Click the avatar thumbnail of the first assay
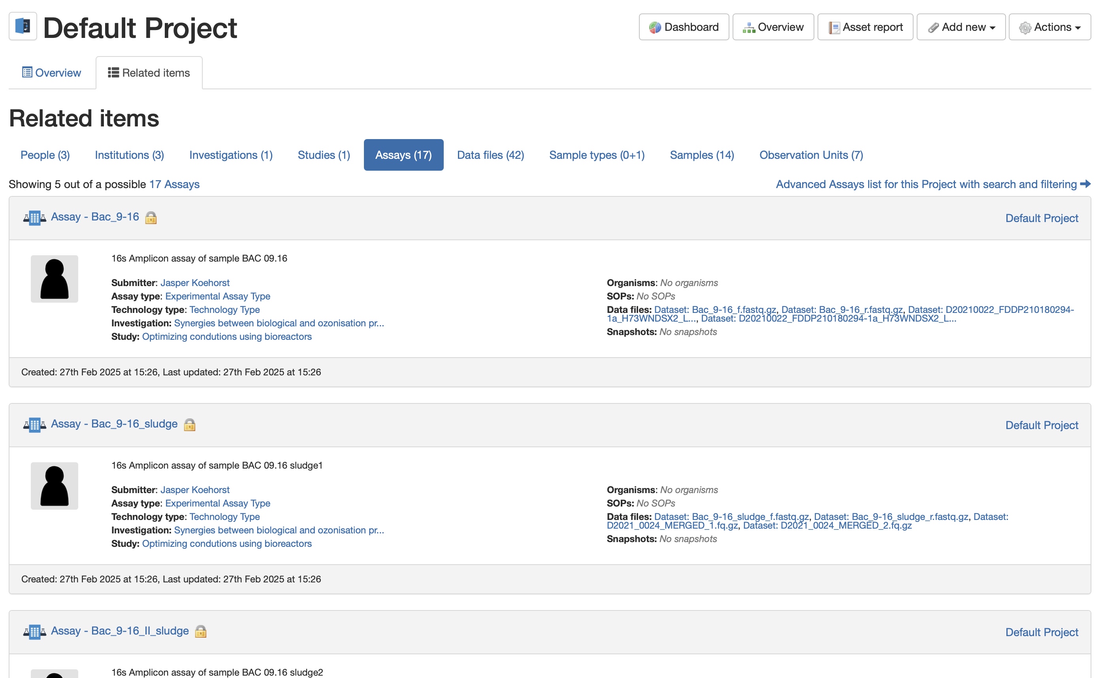This screenshot has height=678, width=1104. click(x=54, y=279)
